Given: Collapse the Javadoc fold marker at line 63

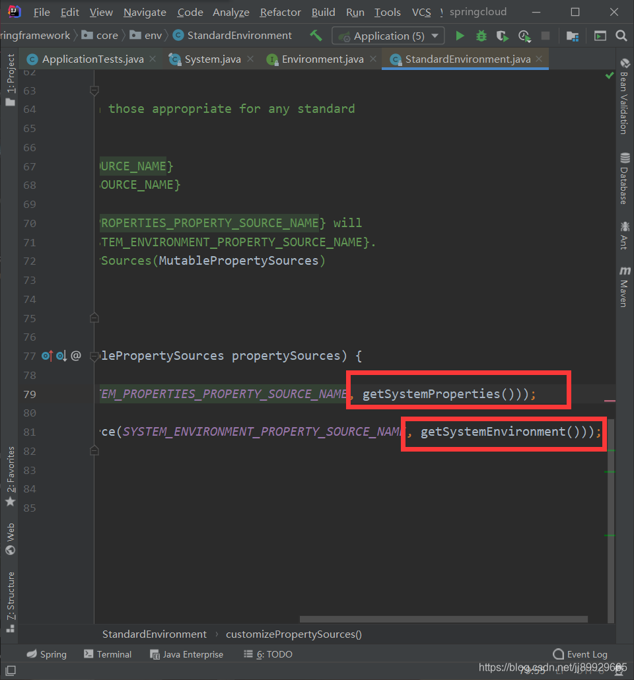Looking at the screenshot, I should click(94, 90).
